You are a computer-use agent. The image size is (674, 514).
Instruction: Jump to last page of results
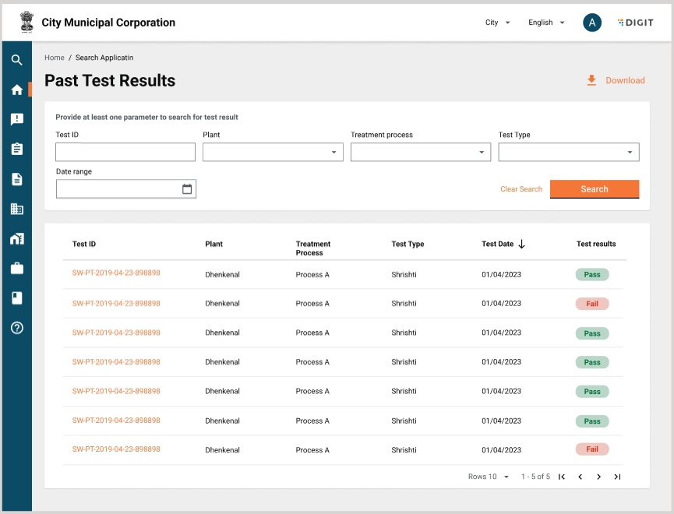click(617, 477)
